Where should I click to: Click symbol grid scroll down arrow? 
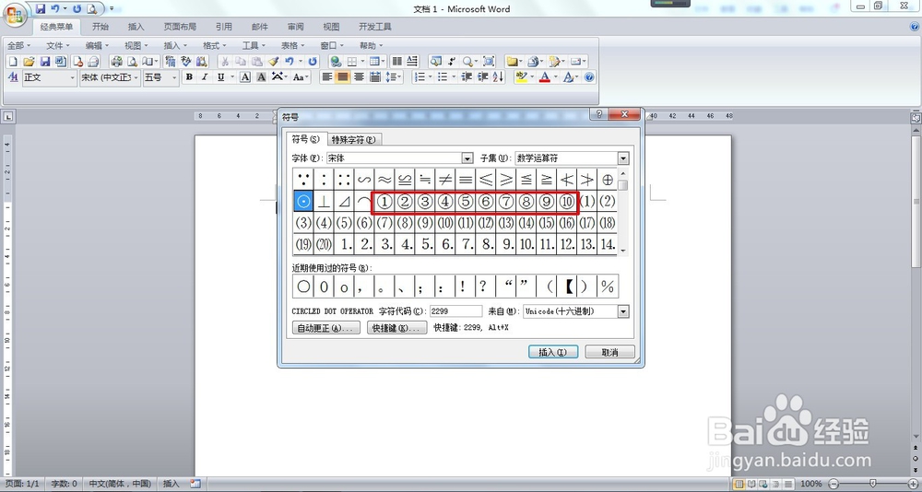(622, 251)
